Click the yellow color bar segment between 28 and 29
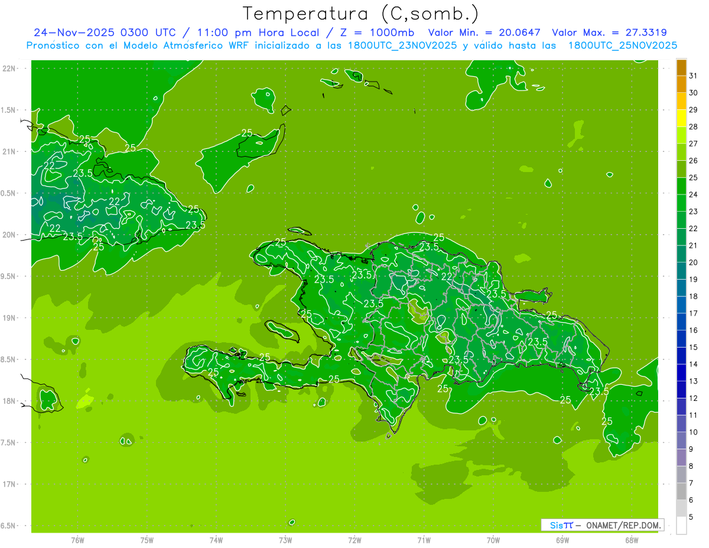709x548 pixels. click(x=681, y=119)
